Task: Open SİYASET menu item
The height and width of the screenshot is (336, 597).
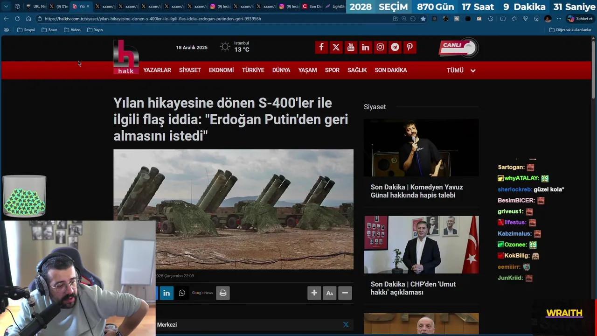Action: pos(190,70)
